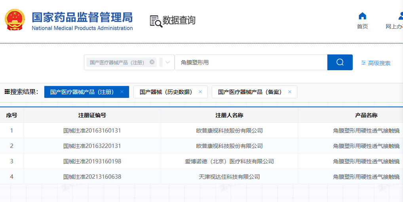
Task: Switch to 国产器械（历史数据） tab
Action: (166, 92)
